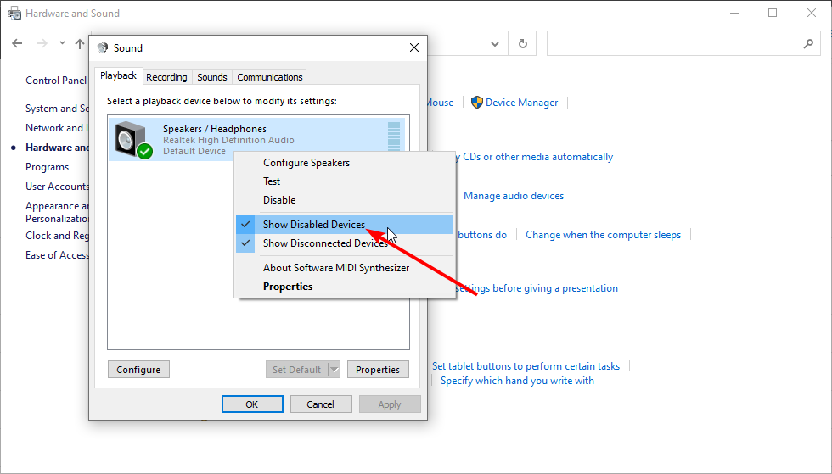Expand the address bar history dropdown

(x=494, y=43)
